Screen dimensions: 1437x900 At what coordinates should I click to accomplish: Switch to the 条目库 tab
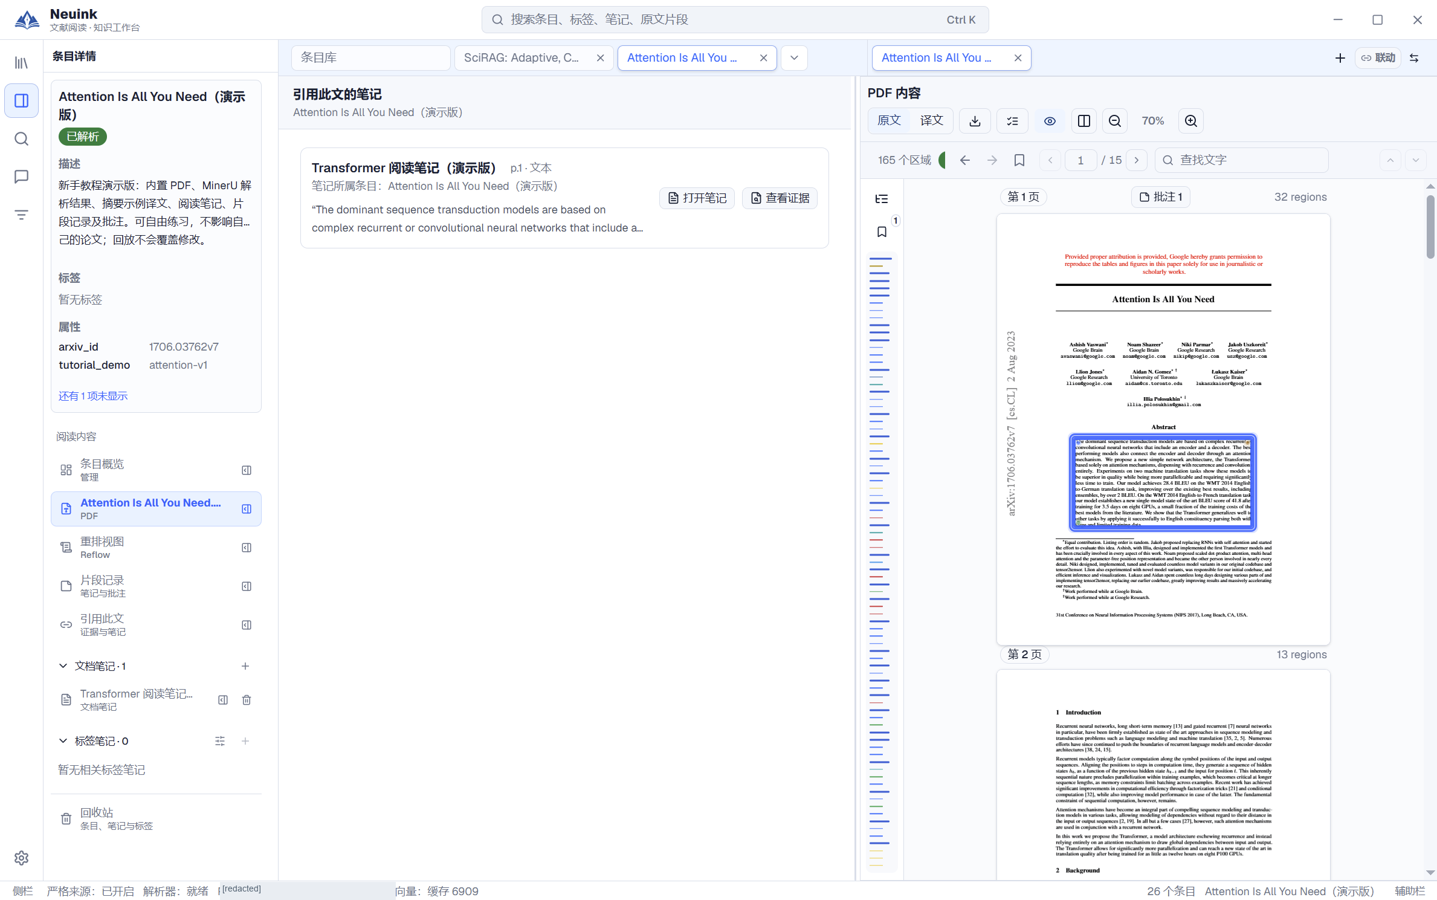pos(371,58)
